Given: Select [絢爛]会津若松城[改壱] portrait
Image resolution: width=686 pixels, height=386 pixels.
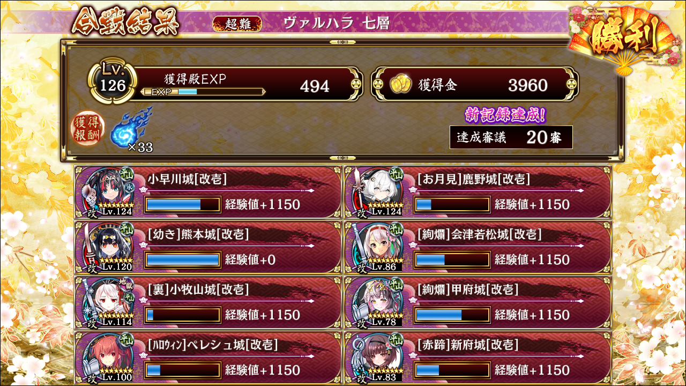Looking at the screenshot, I should [378, 247].
